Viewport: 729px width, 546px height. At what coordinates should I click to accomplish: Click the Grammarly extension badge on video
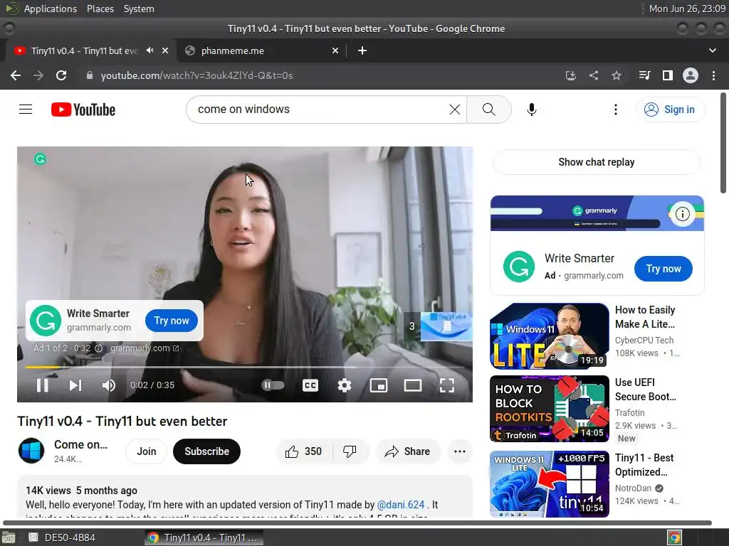40,159
